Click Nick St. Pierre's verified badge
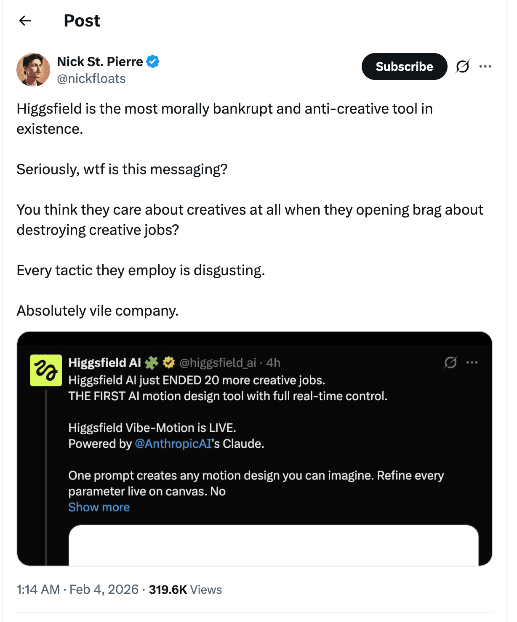517x622 pixels. pyautogui.click(x=153, y=61)
